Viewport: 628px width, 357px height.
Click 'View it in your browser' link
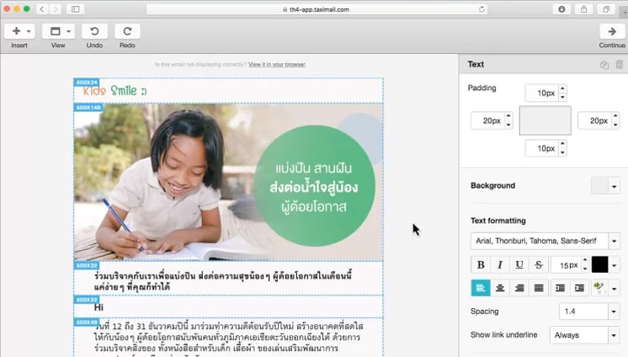(x=277, y=64)
